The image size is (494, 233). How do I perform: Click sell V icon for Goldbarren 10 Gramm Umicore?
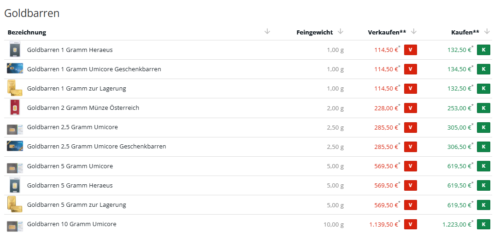coord(410,225)
